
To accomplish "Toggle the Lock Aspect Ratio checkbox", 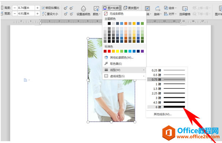I will [x=43, y=8].
